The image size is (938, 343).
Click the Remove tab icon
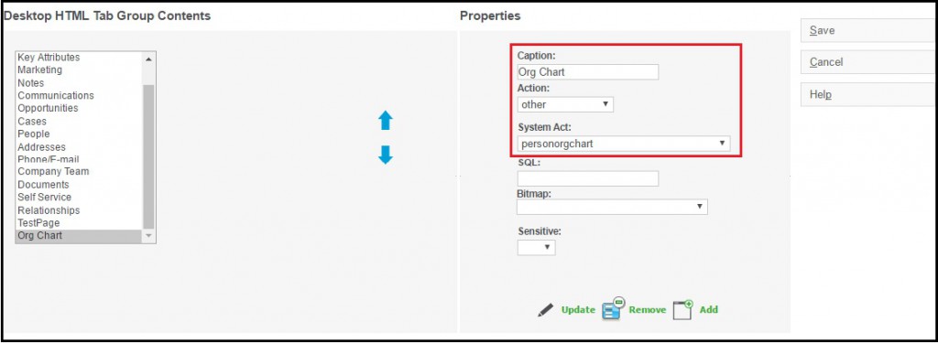(x=613, y=308)
